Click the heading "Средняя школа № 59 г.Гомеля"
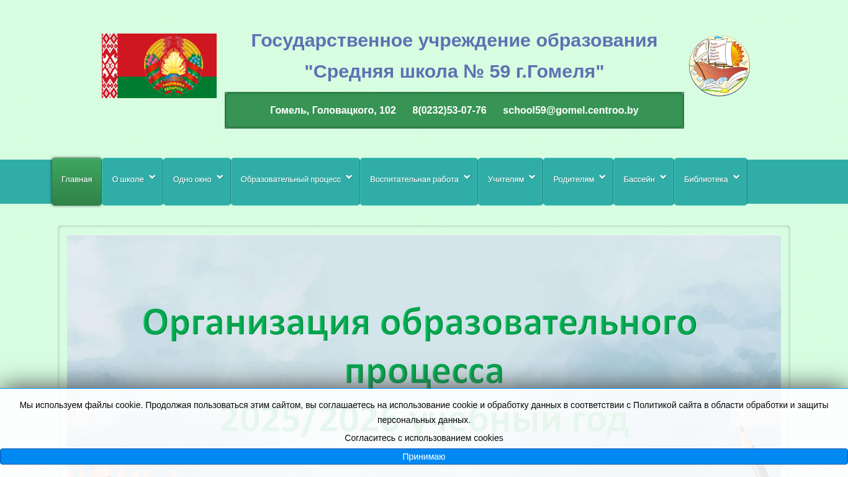Image resolution: width=848 pixels, height=477 pixels. 454,71
